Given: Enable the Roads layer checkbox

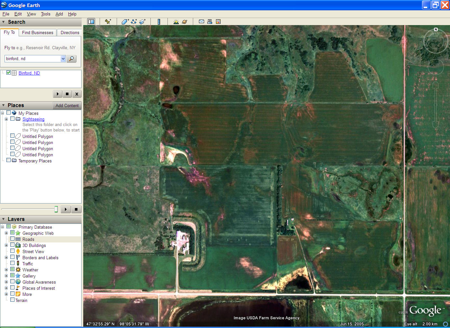Looking at the screenshot, I should coord(12,239).
